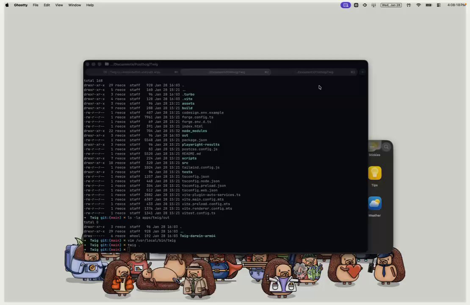Open Control Center from menu bar

point(439,5)
